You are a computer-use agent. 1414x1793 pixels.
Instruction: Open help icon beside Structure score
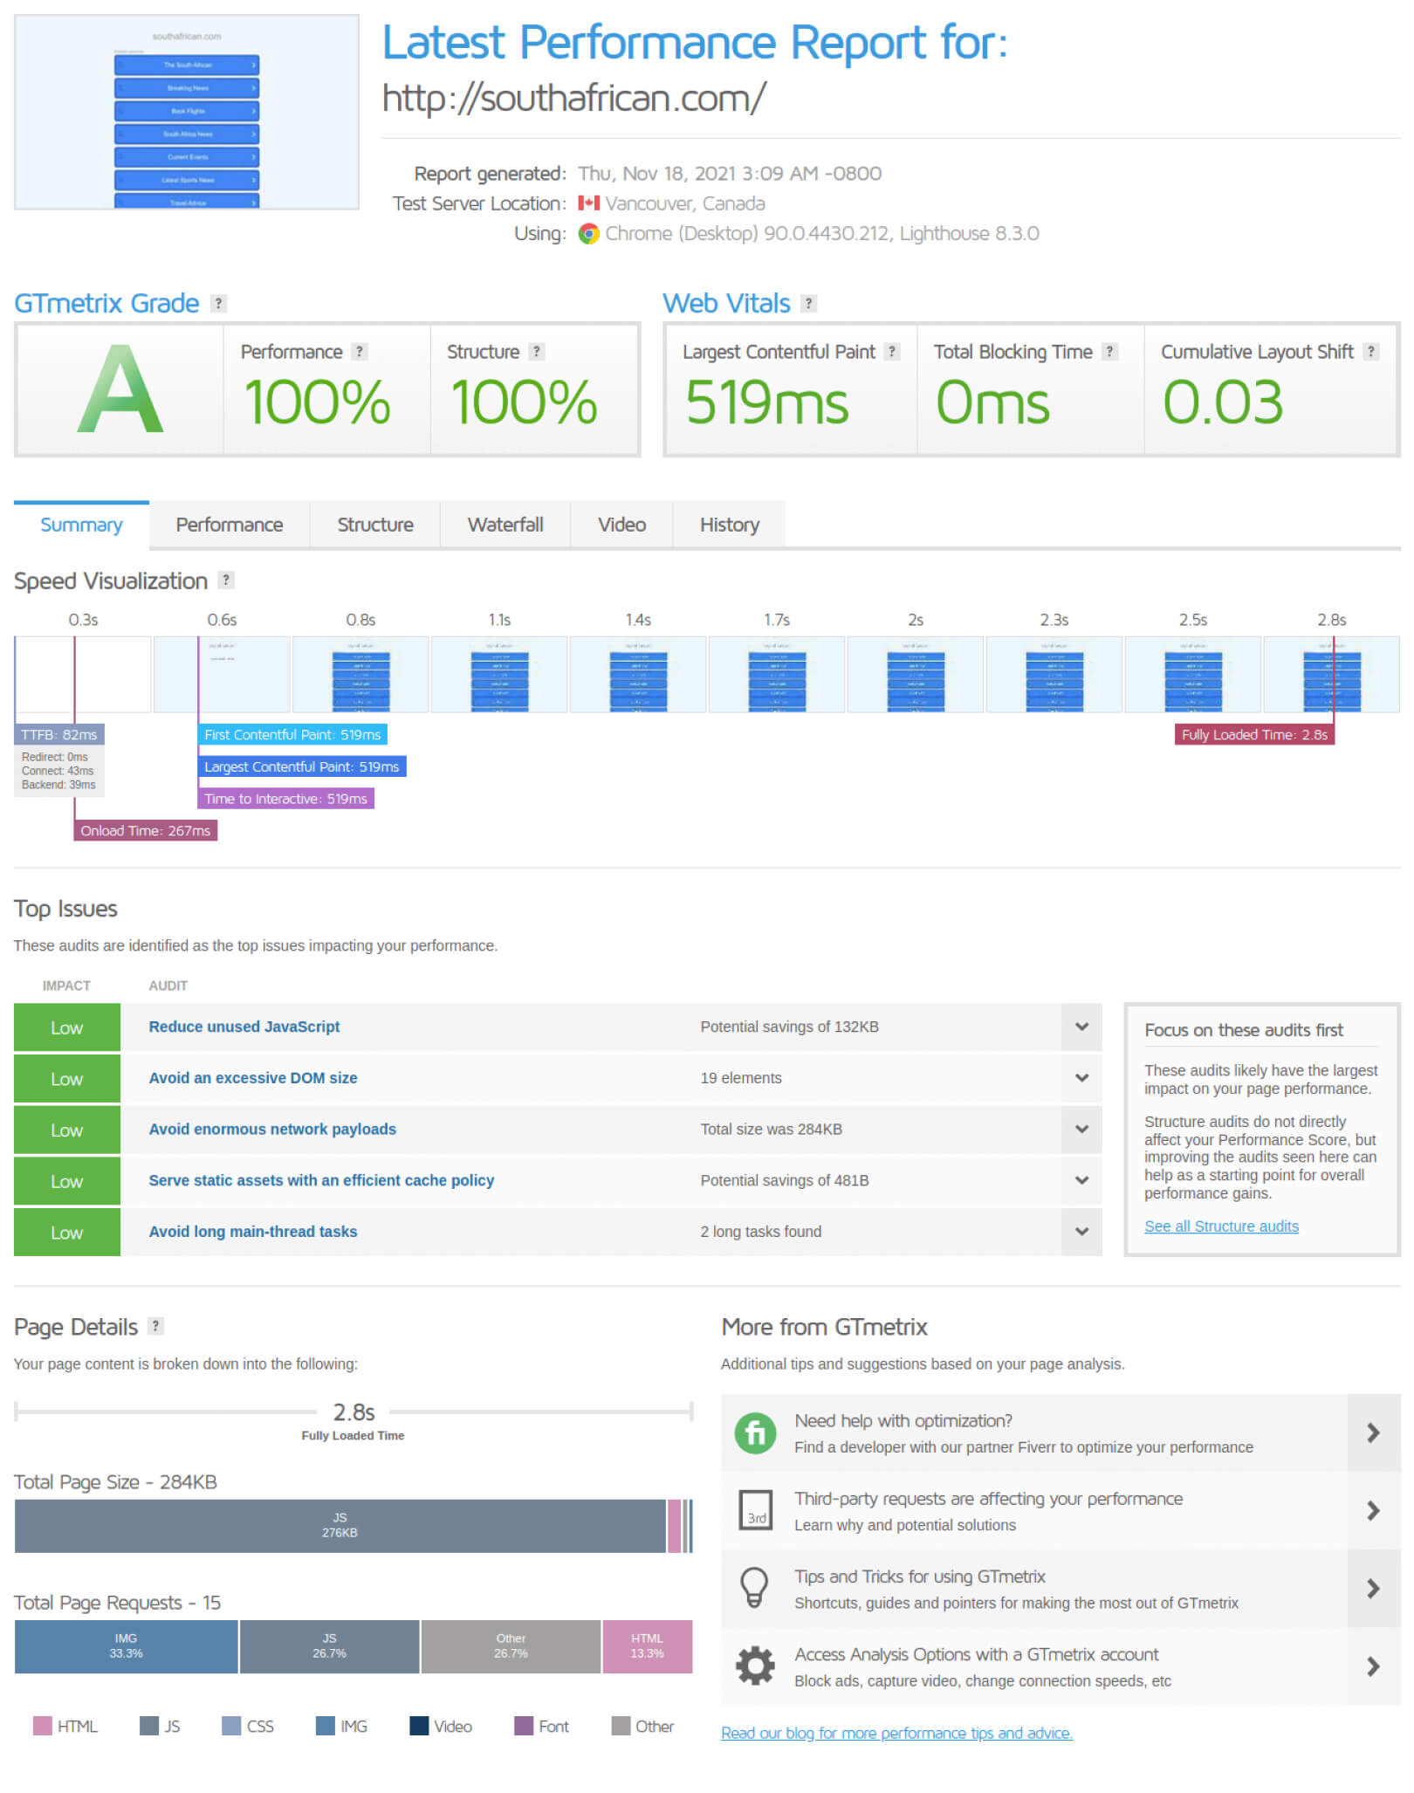537,351
